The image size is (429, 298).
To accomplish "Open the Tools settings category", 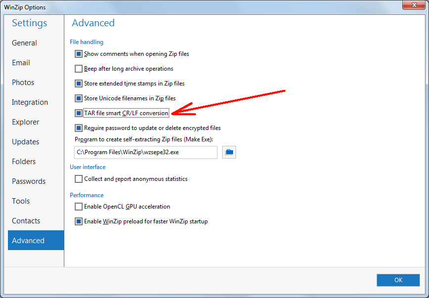I will tap(36, 201).
